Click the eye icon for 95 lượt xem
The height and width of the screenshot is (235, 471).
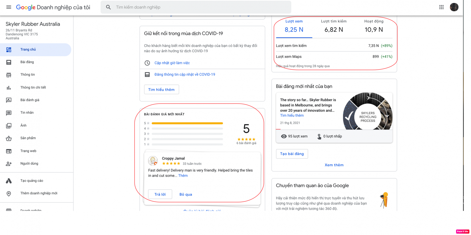(284, 136)
